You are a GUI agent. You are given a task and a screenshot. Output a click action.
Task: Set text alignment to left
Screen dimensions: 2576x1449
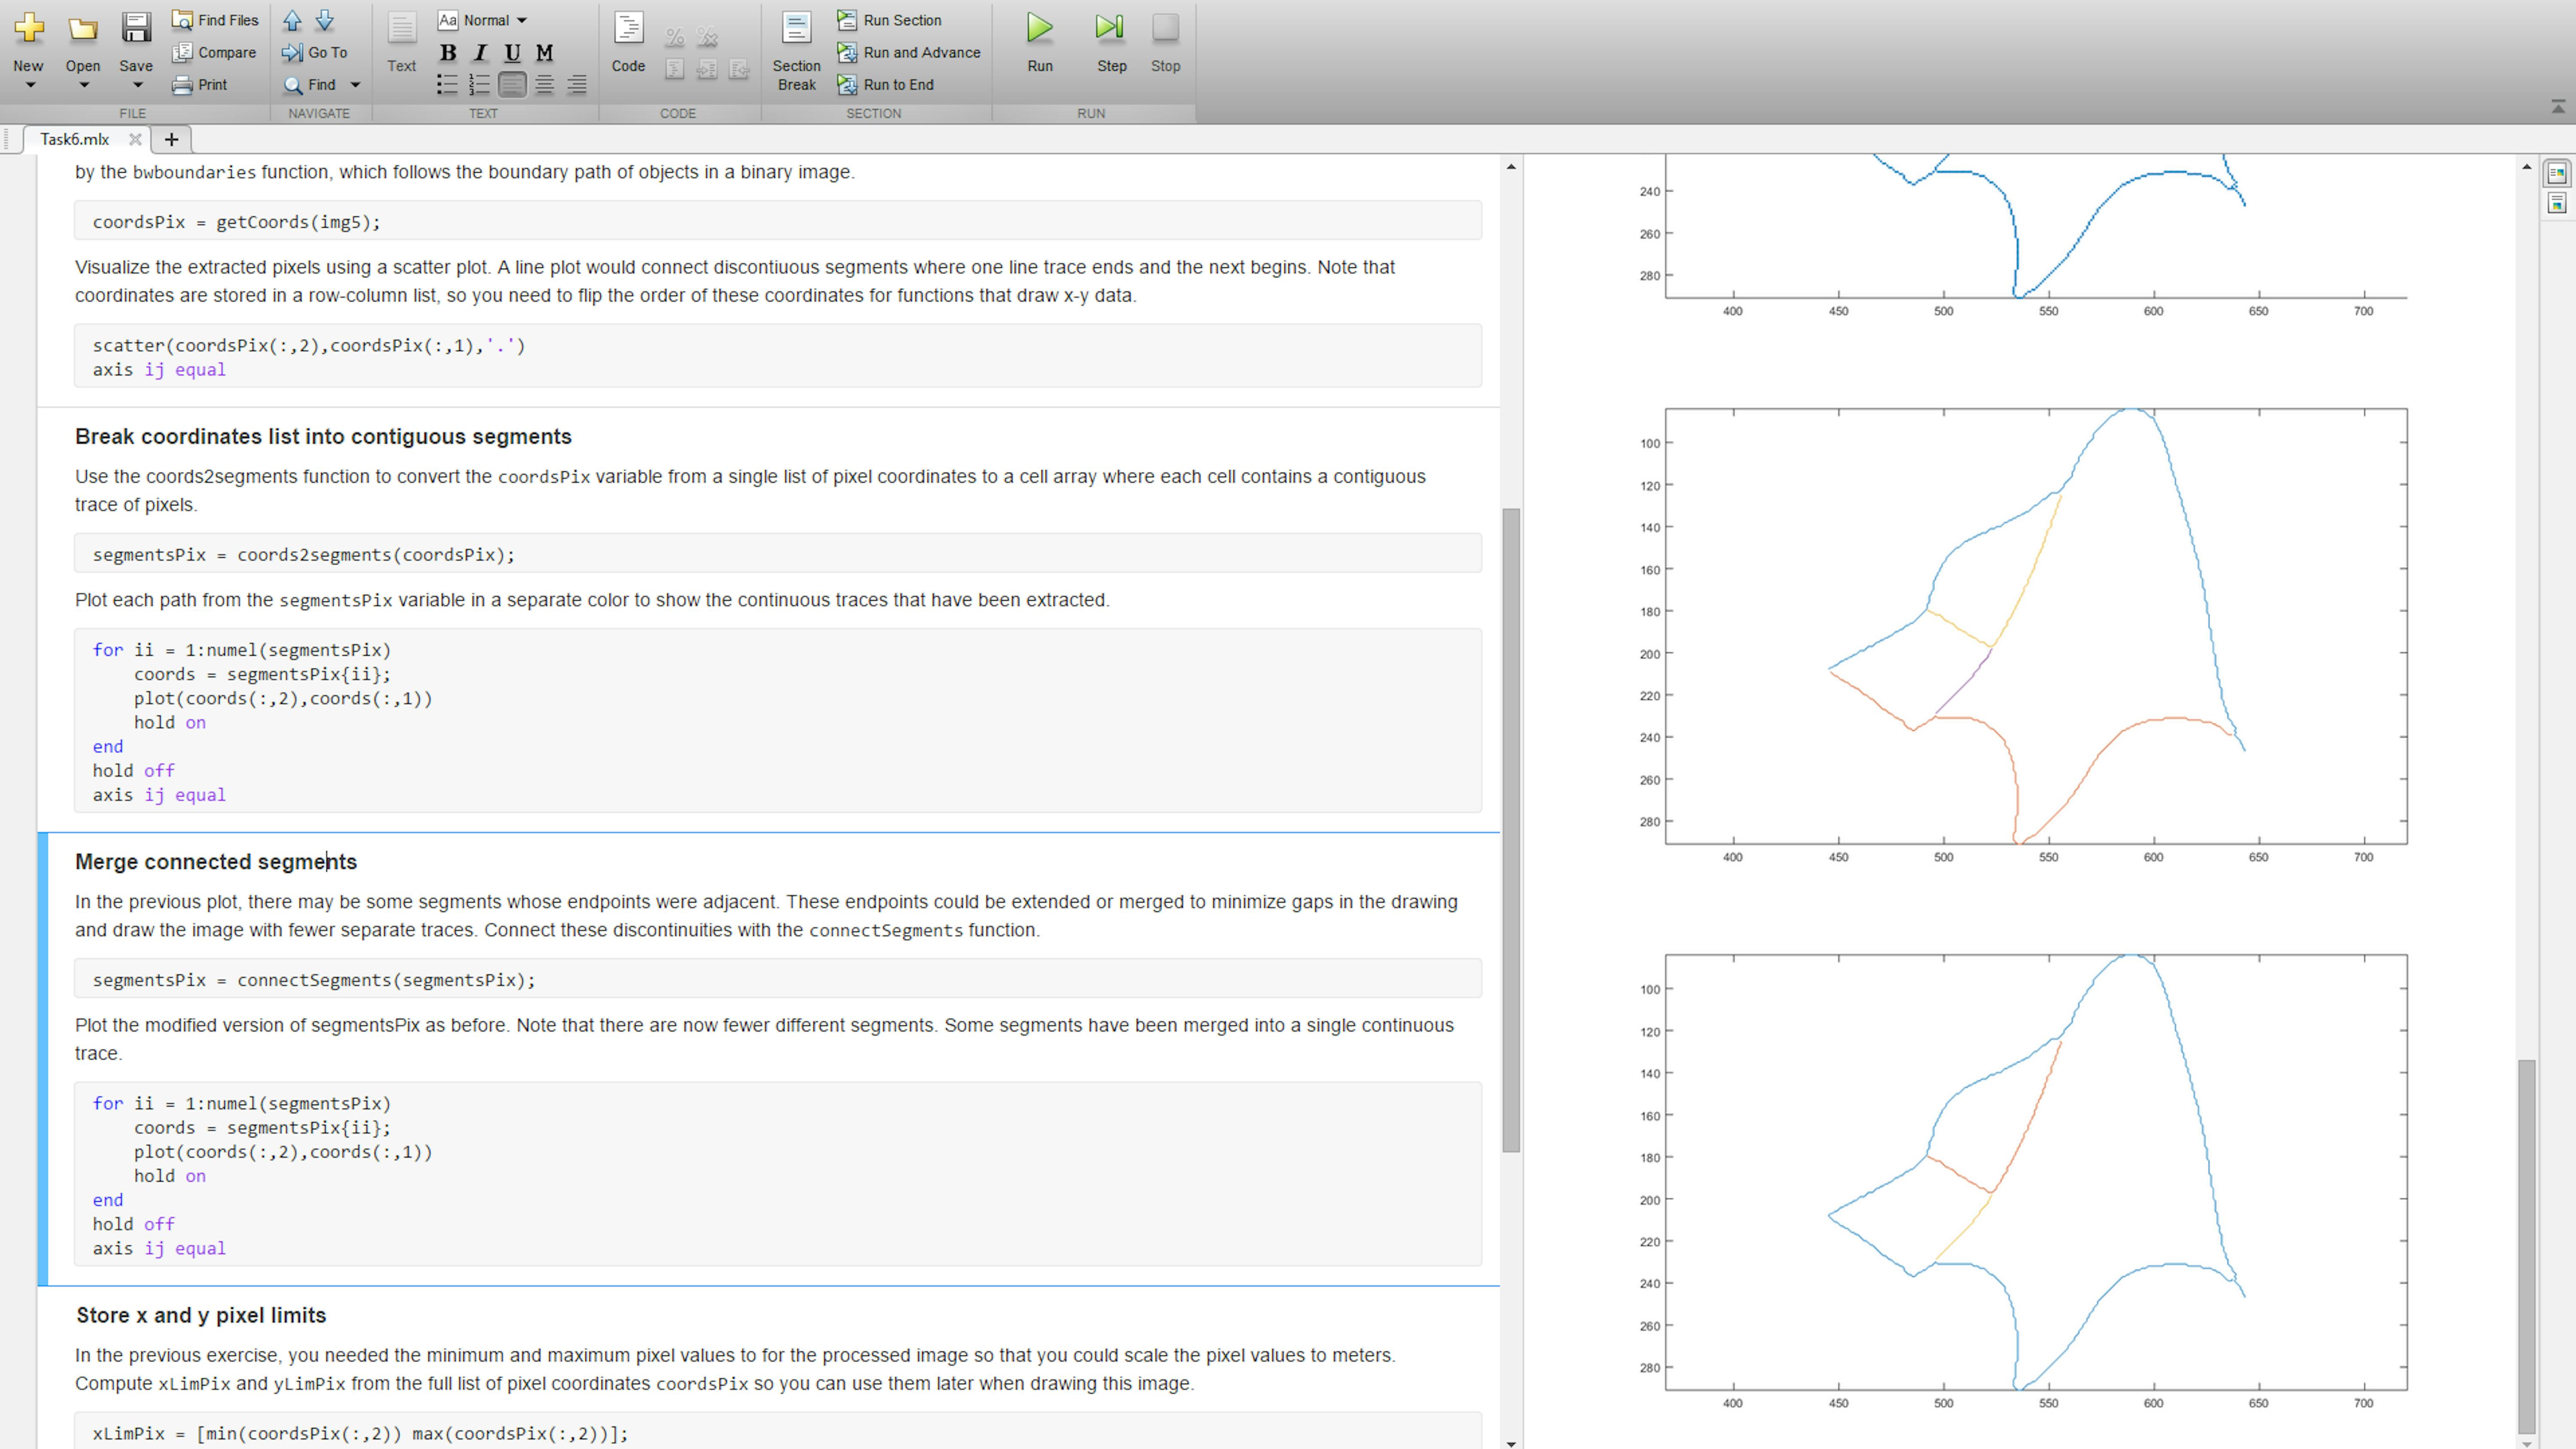[x=512, y=85]
